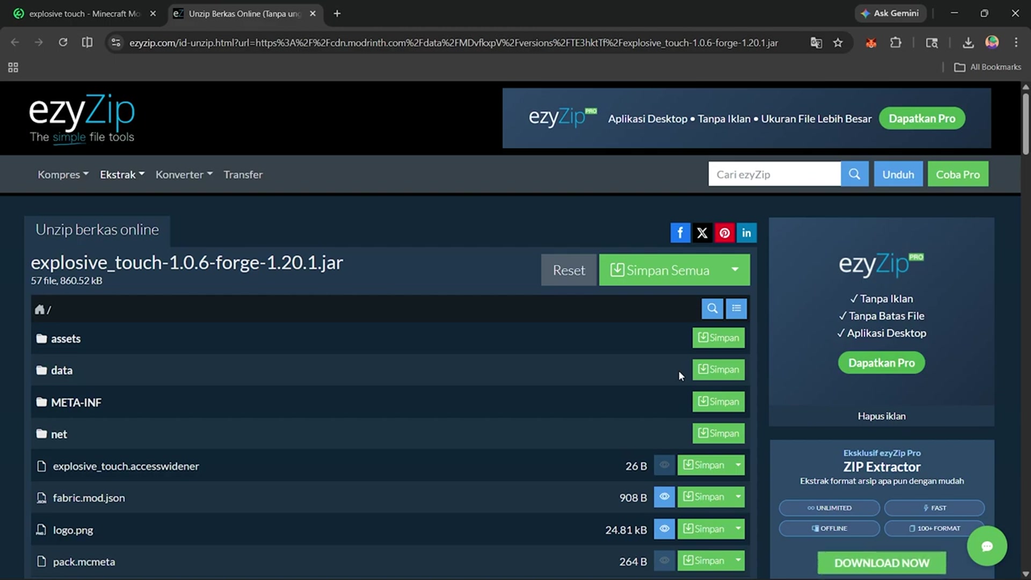Screen dimensions: 1031x580
Task: Save the assets folder with Simpan
Action: [718, 338]
